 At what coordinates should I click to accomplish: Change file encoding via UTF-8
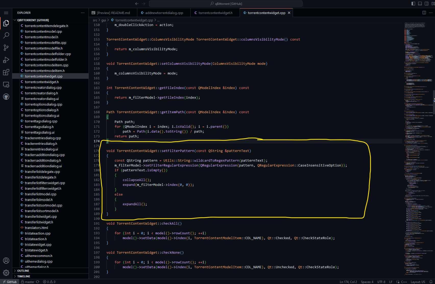tap(381, 282)
